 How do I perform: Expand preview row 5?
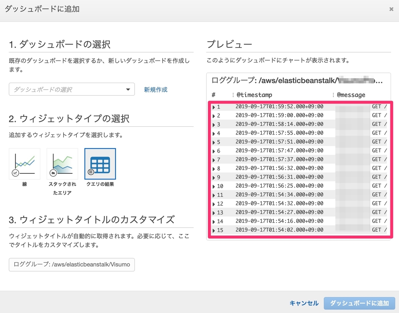point(214,142)
